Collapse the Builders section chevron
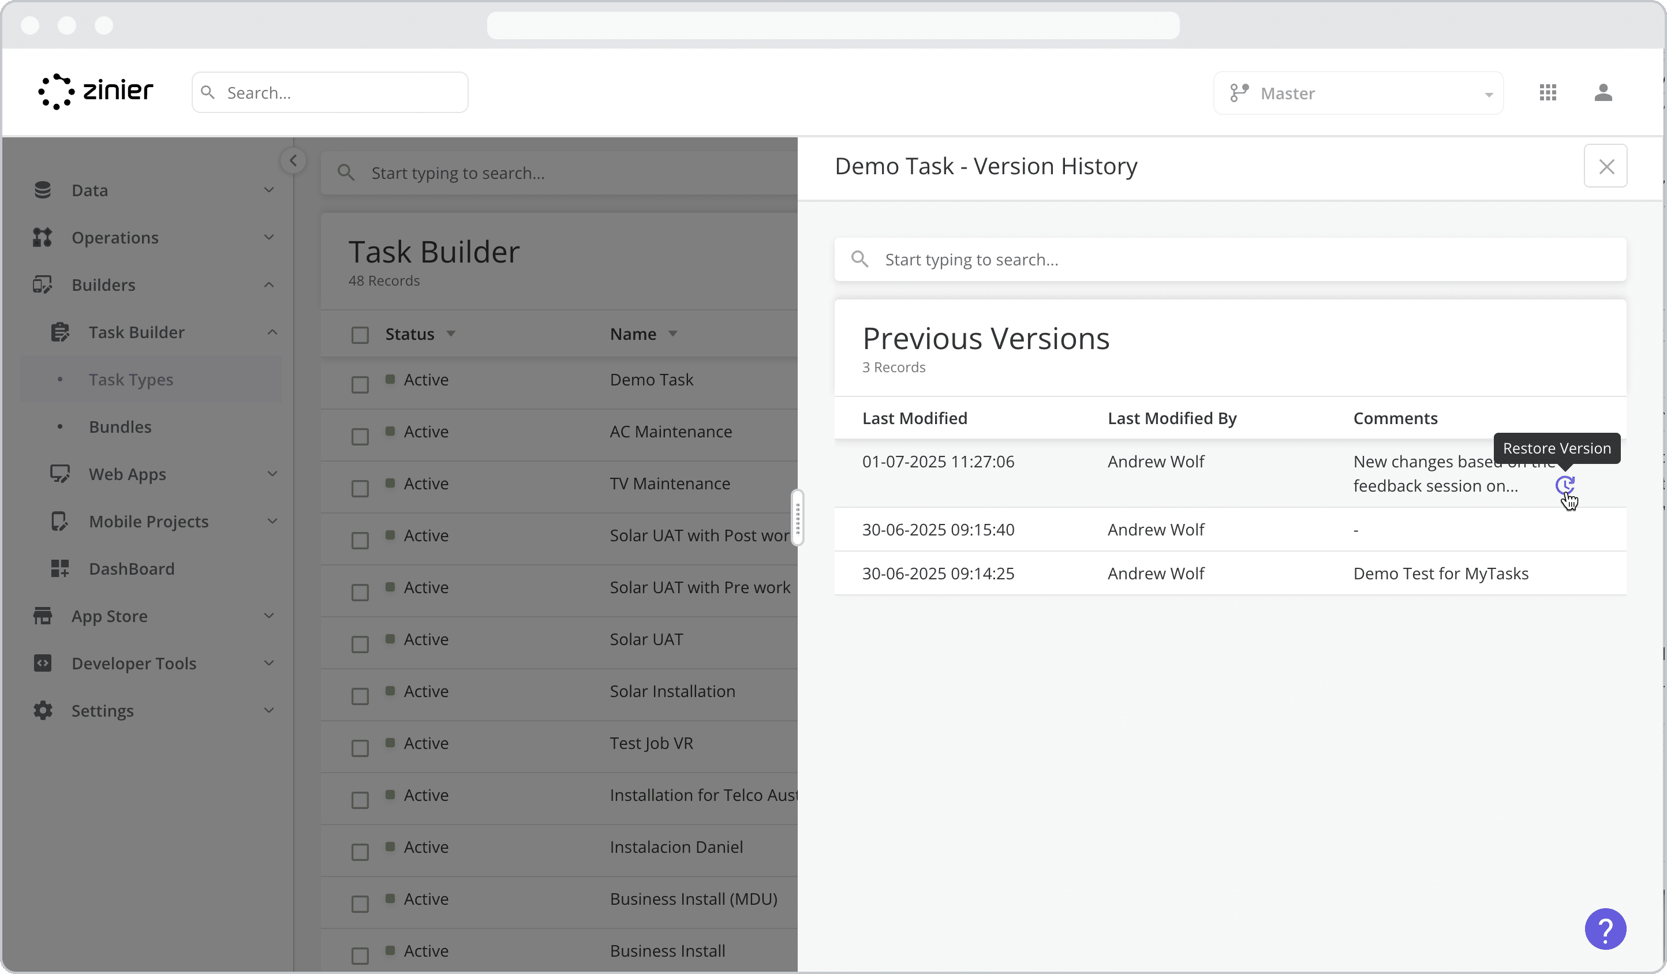 (268, 285)
